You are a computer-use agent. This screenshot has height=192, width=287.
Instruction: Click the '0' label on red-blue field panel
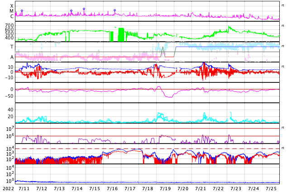tap(12, 72)
